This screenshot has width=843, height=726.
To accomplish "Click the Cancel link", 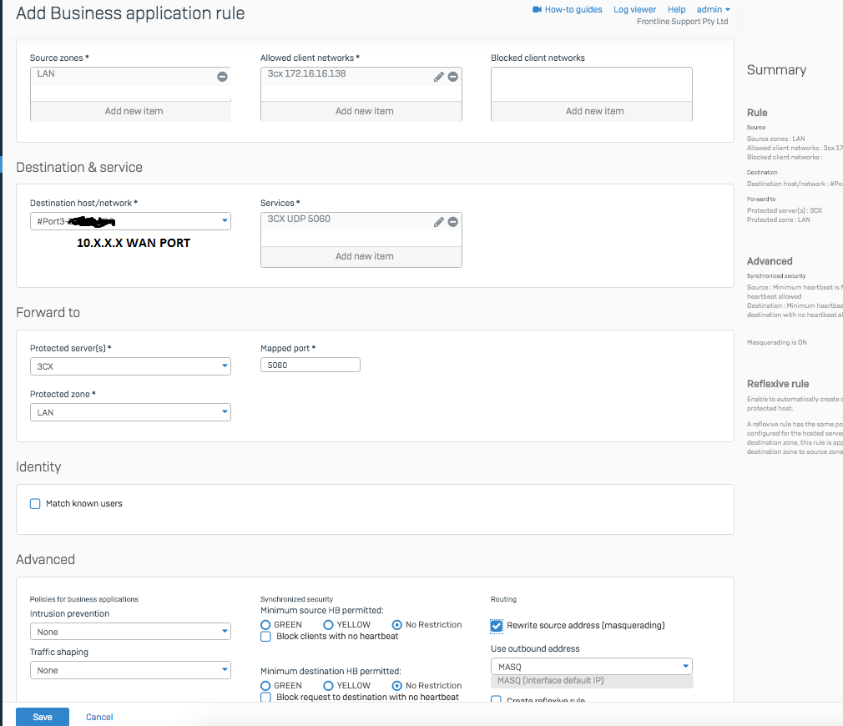I will [99, 718].
